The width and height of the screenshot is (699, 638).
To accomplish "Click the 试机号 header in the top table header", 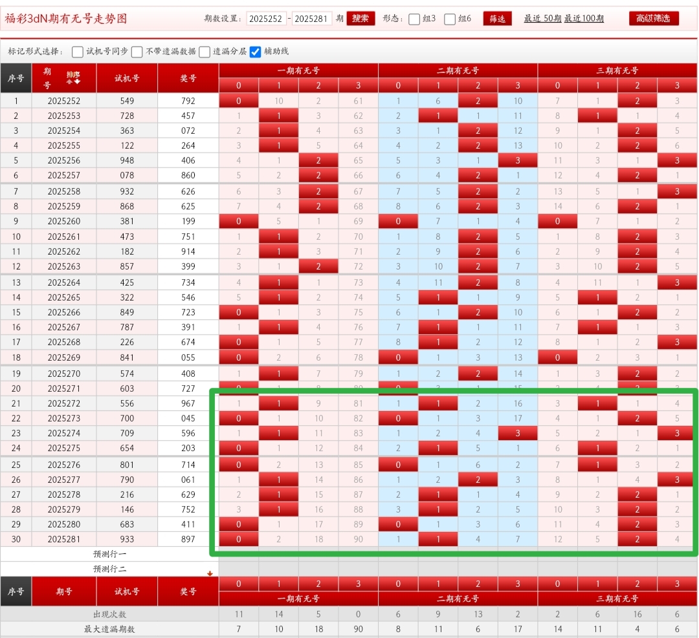I will (x=127, y=78).
